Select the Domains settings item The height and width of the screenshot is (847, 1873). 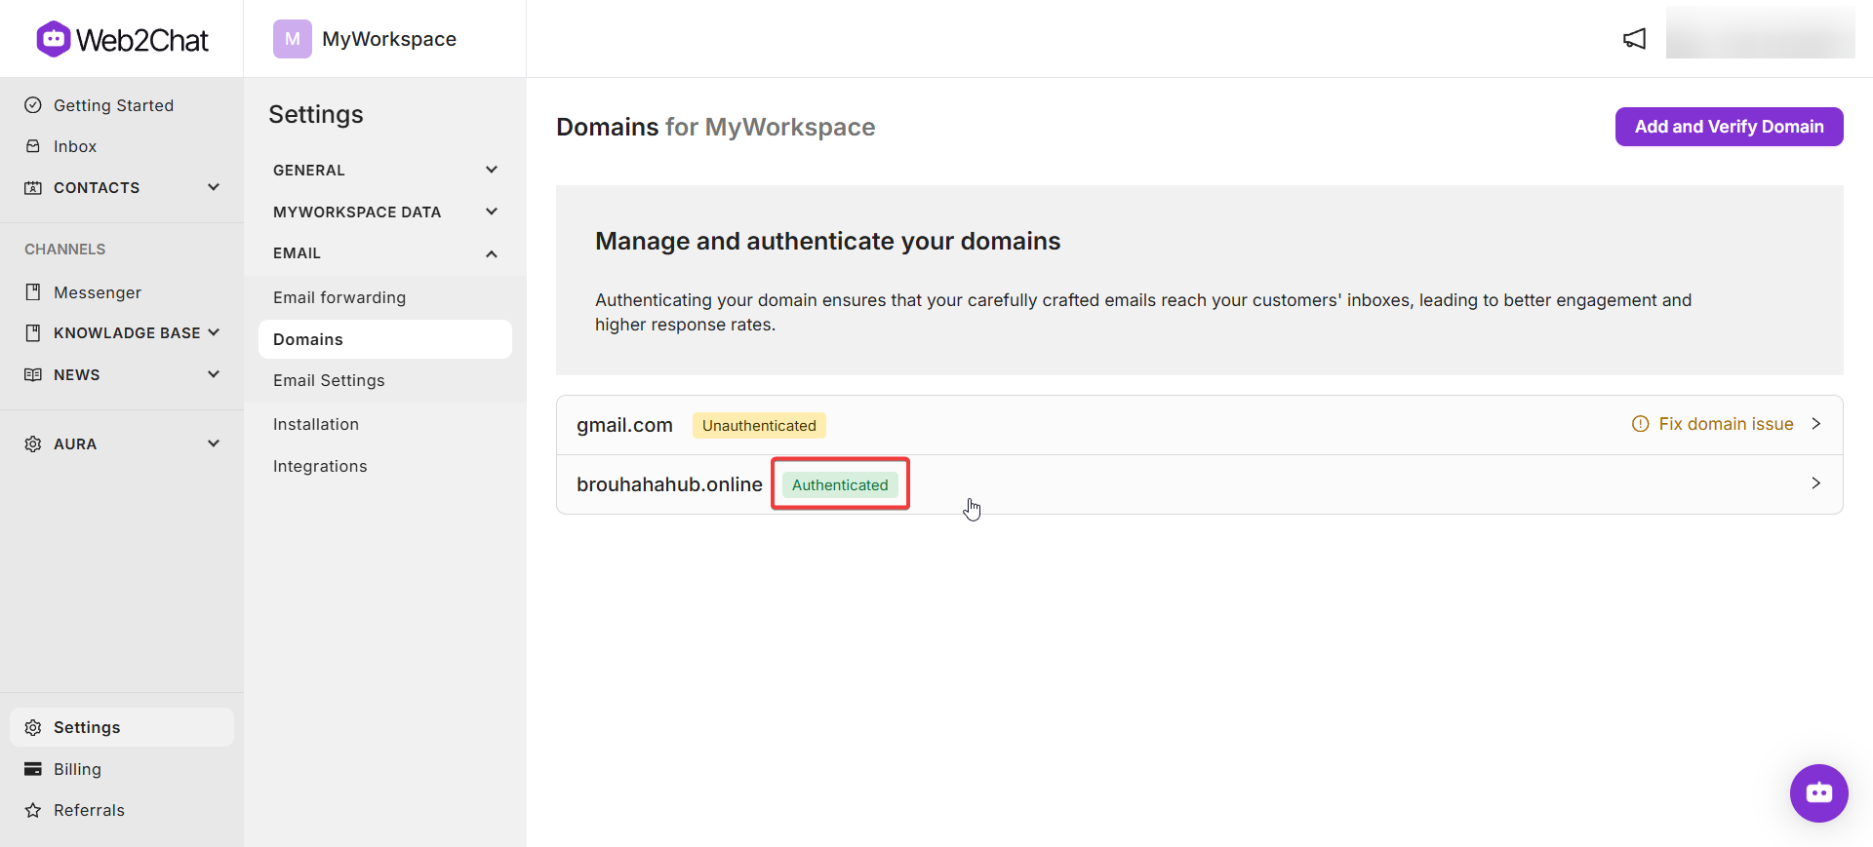point(385,339)
